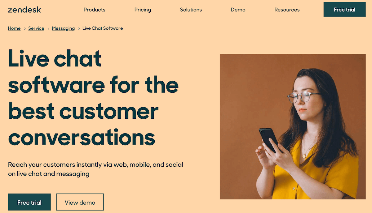
Task: Go to the Pricing page
Action: [x=143, y=10]
